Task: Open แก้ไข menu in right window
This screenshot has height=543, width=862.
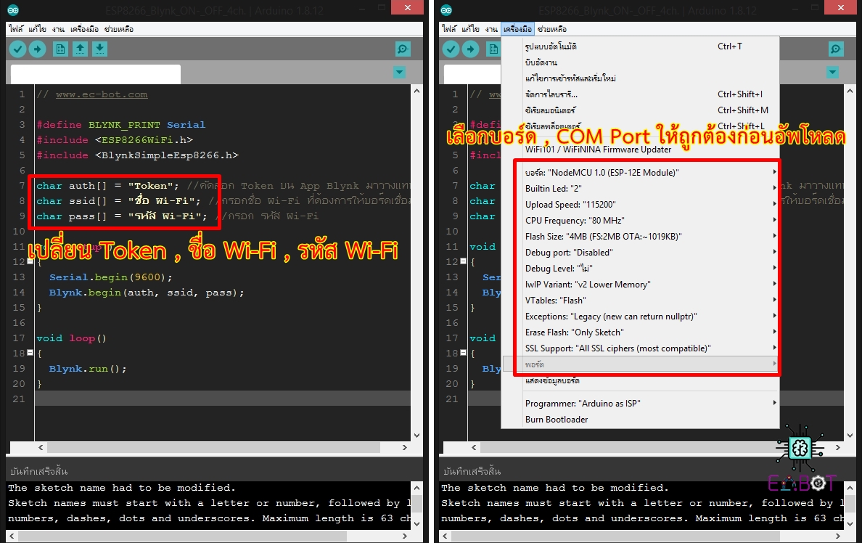Action: [471, 28]
